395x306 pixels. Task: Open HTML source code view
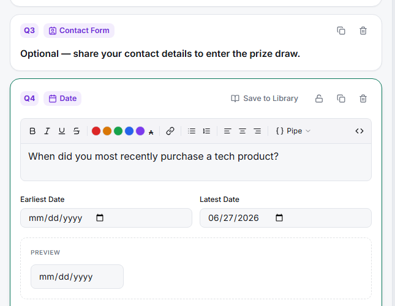(359, 131)
